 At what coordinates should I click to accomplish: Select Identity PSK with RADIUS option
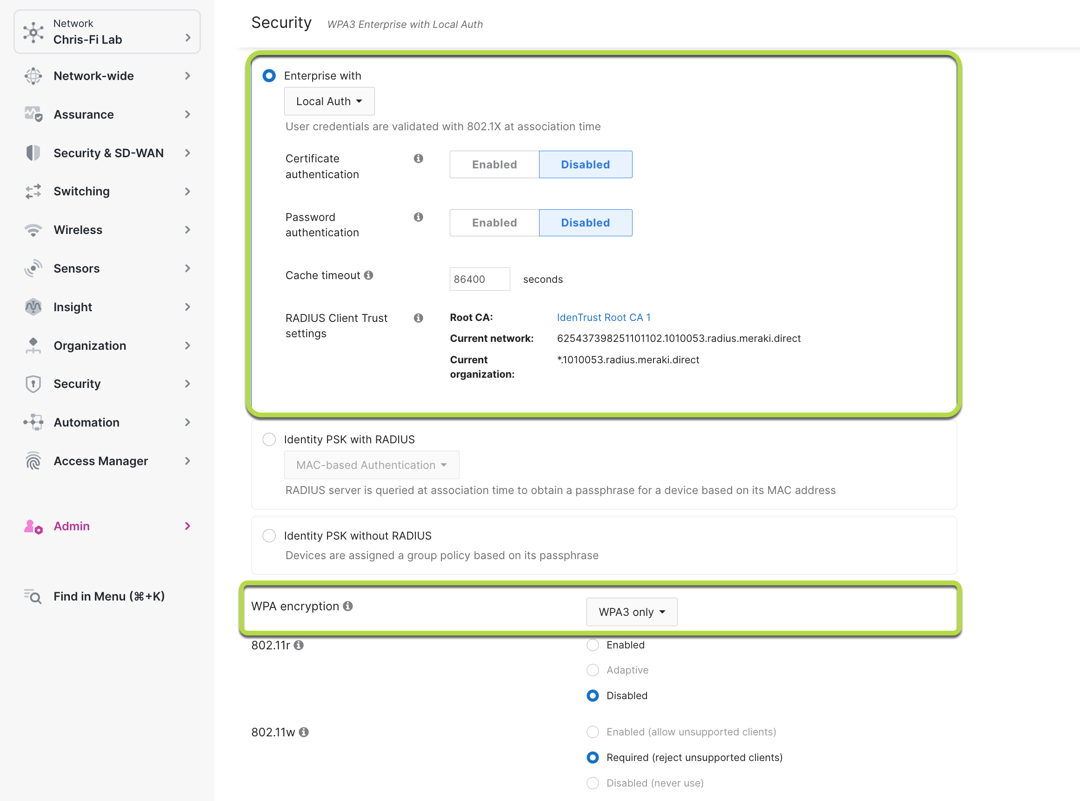point(269,439)
